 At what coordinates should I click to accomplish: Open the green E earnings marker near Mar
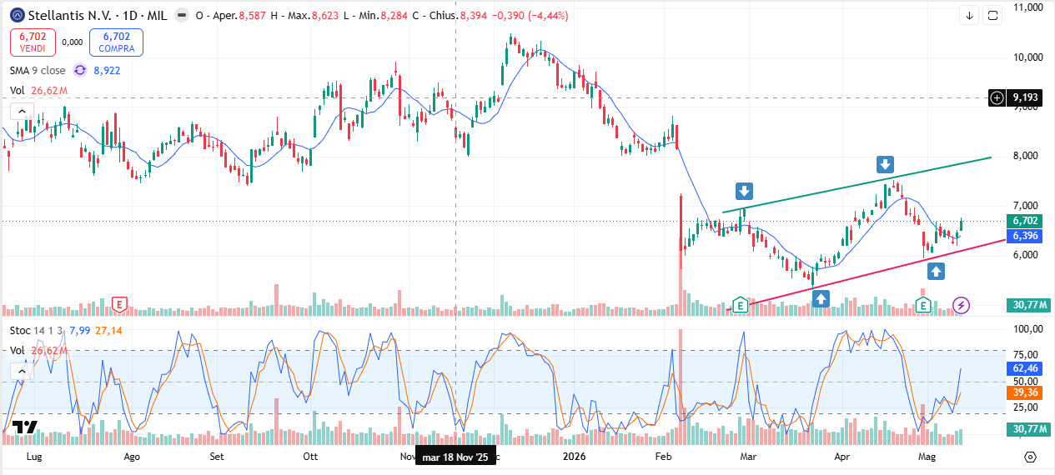739,304
